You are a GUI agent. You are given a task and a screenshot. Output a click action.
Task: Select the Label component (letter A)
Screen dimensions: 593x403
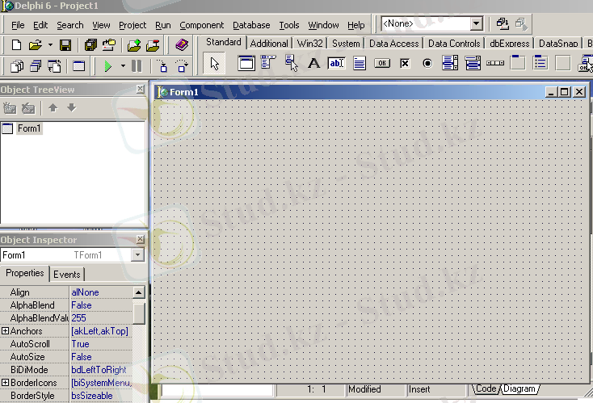[313, 63]
